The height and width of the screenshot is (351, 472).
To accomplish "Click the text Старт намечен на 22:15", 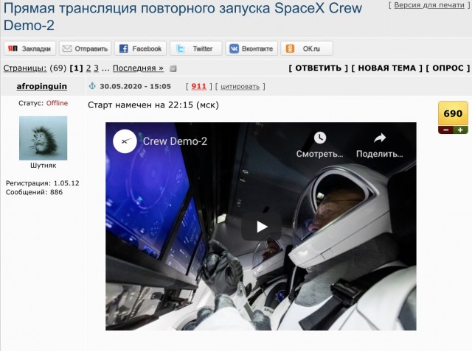I will pos(153,105).
